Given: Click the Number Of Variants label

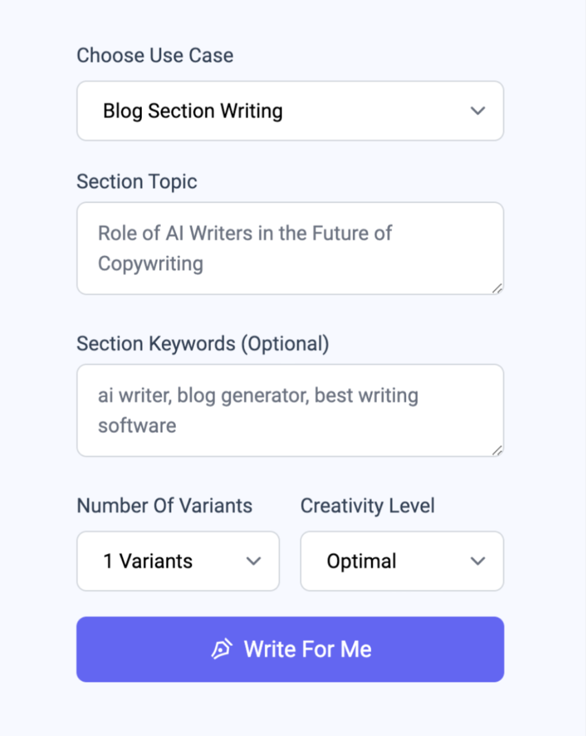Looking at the screenshot, I should 164,505.
